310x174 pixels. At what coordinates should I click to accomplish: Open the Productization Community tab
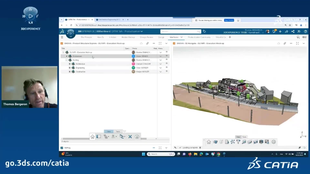(199, 37)
